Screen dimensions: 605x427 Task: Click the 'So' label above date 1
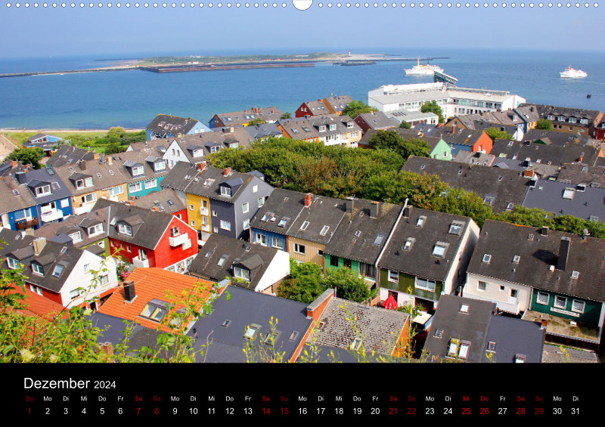pyautogui.click(x=29, y=398)
